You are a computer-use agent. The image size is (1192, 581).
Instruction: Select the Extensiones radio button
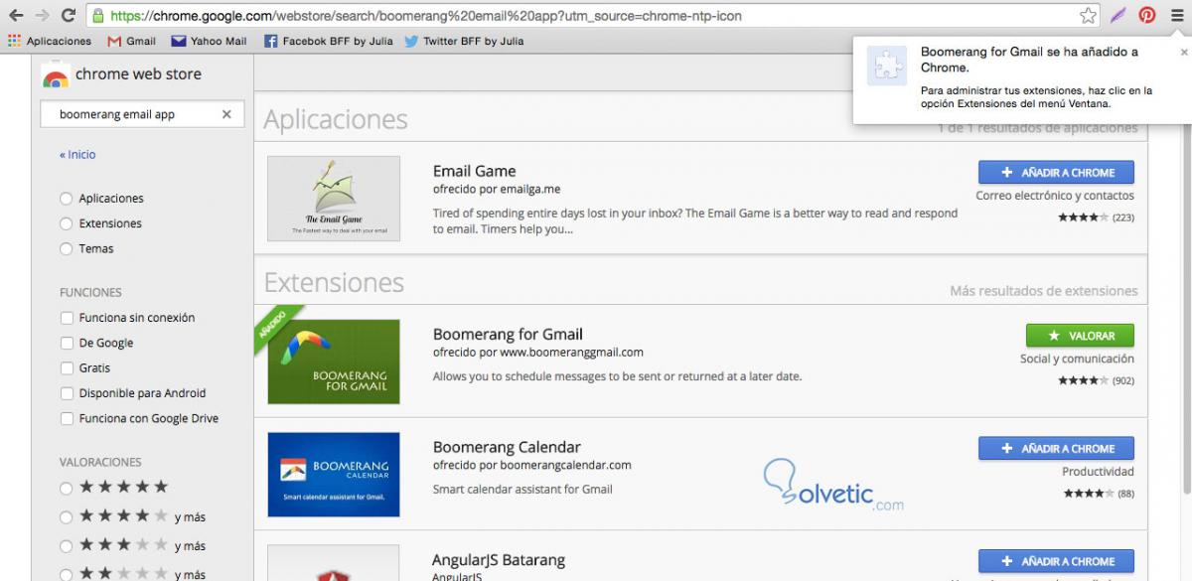click(67, 223)
